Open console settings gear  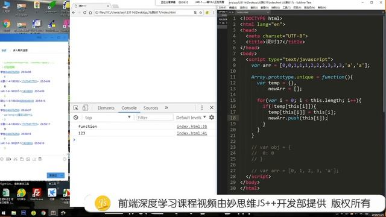(212, 118)
